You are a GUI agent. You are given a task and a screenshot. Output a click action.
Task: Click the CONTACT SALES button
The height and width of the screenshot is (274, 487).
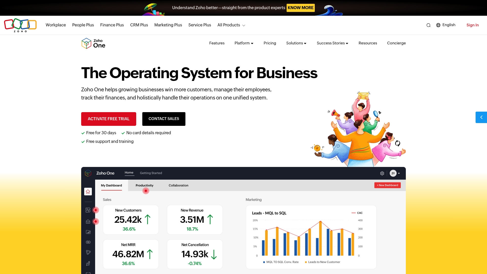pos(164,119)
